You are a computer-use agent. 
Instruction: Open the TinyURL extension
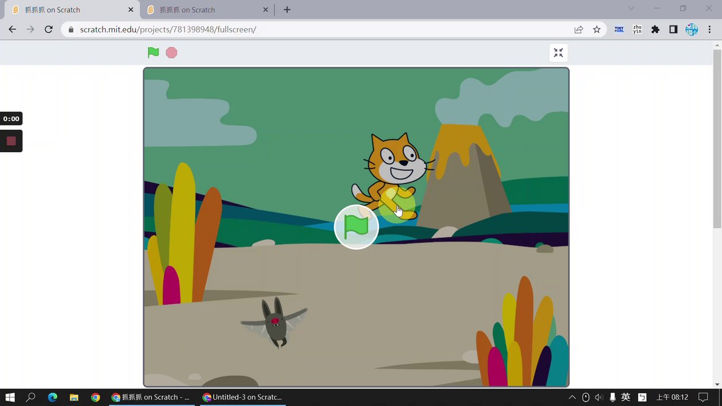[x=619, y=29]
